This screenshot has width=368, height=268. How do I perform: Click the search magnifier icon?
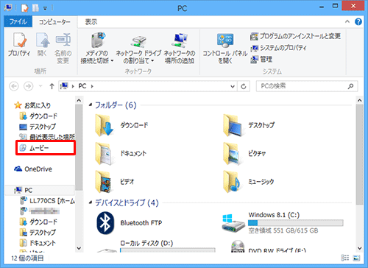[350, 86]
